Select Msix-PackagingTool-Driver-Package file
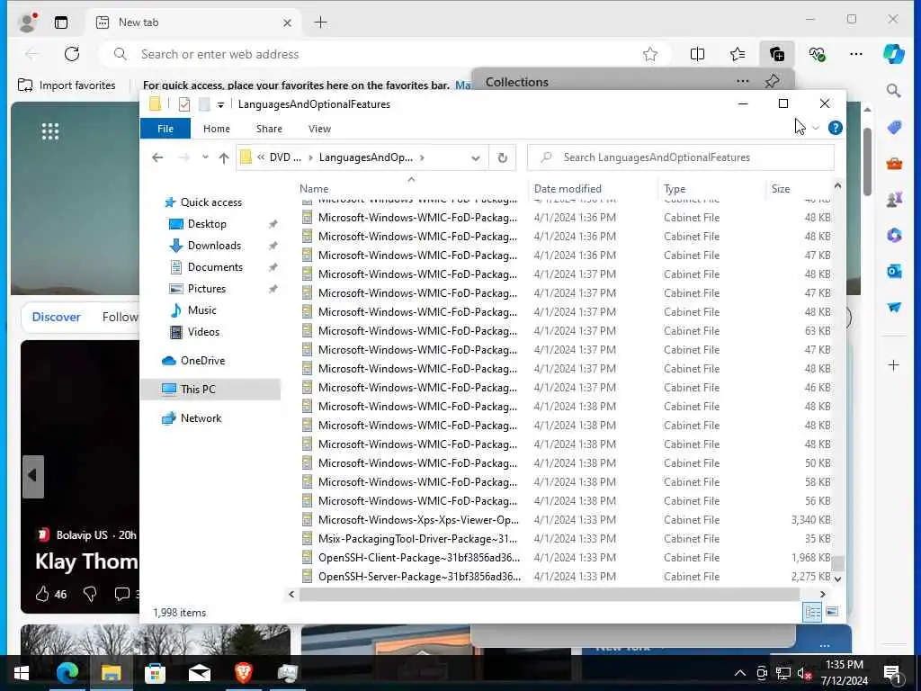The width and height of the screenshot is (921, 691). (417, 539)
